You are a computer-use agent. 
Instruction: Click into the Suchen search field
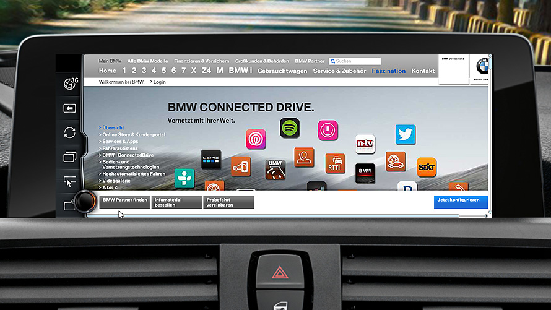click(x=355, y=61)
